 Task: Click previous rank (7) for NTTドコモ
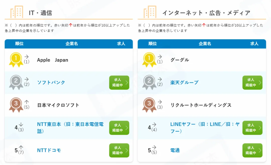pyautogui.click(x=21, y=152)
